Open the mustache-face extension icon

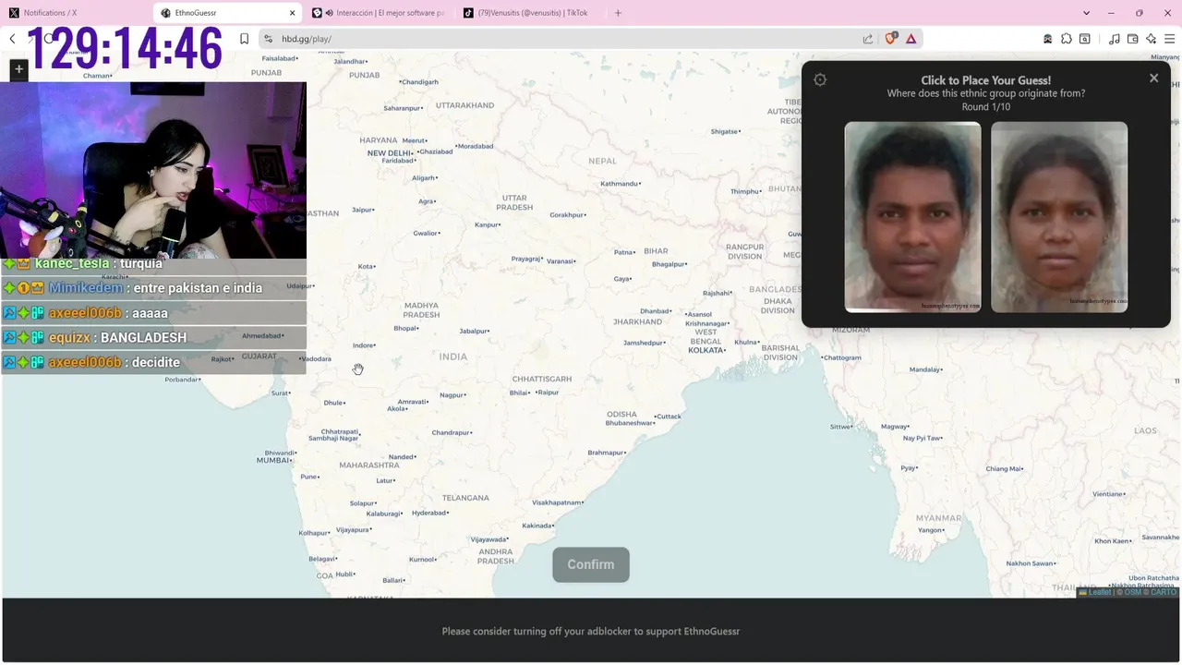point(1047,39)
